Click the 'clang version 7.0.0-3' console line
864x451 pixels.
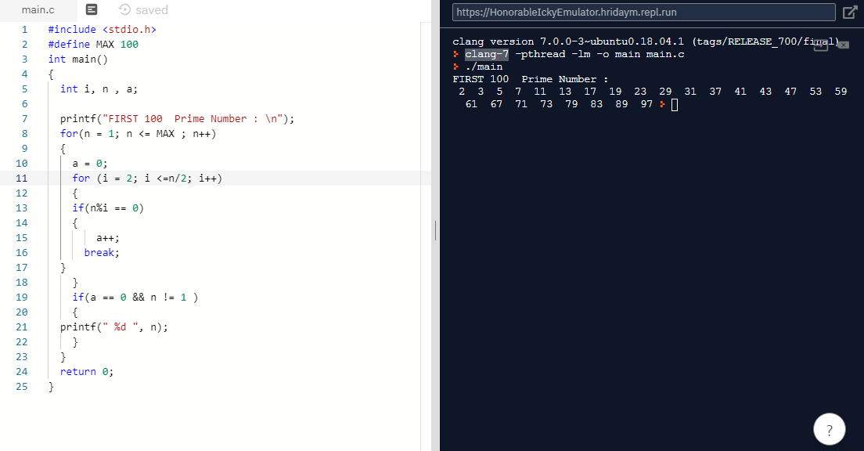(x=646, y=41)
